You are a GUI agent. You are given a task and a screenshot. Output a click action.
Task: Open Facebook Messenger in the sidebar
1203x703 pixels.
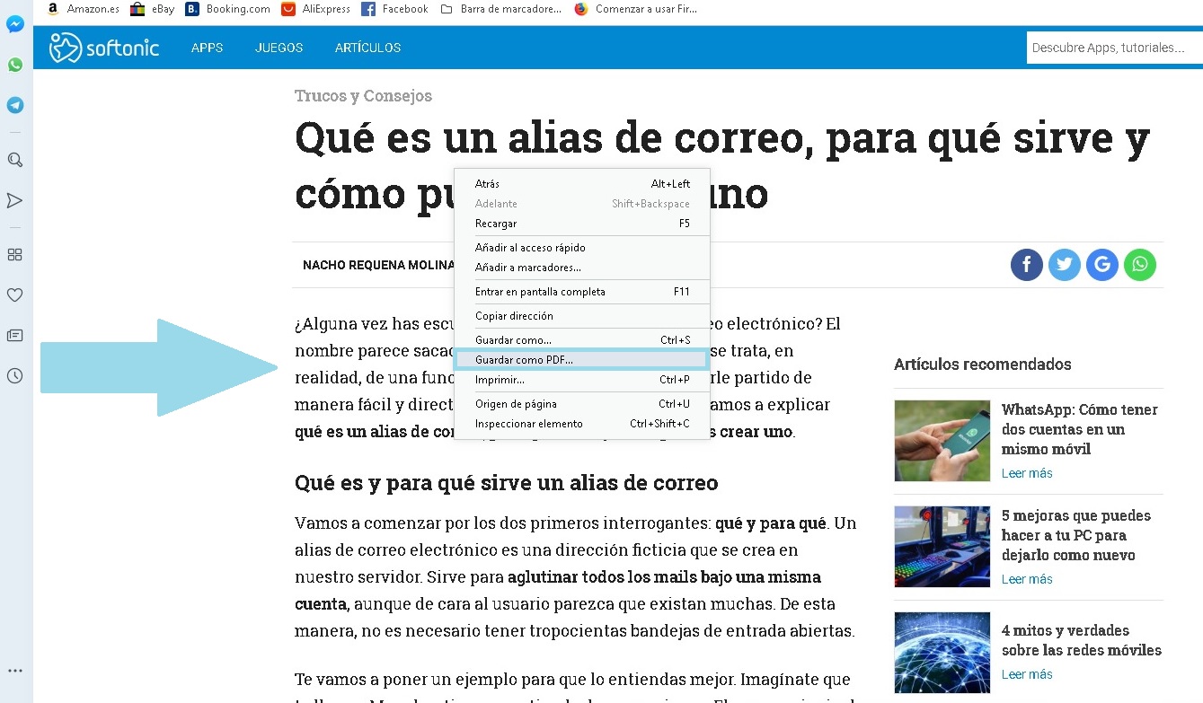pyautogui.click(x=14, y=24)
